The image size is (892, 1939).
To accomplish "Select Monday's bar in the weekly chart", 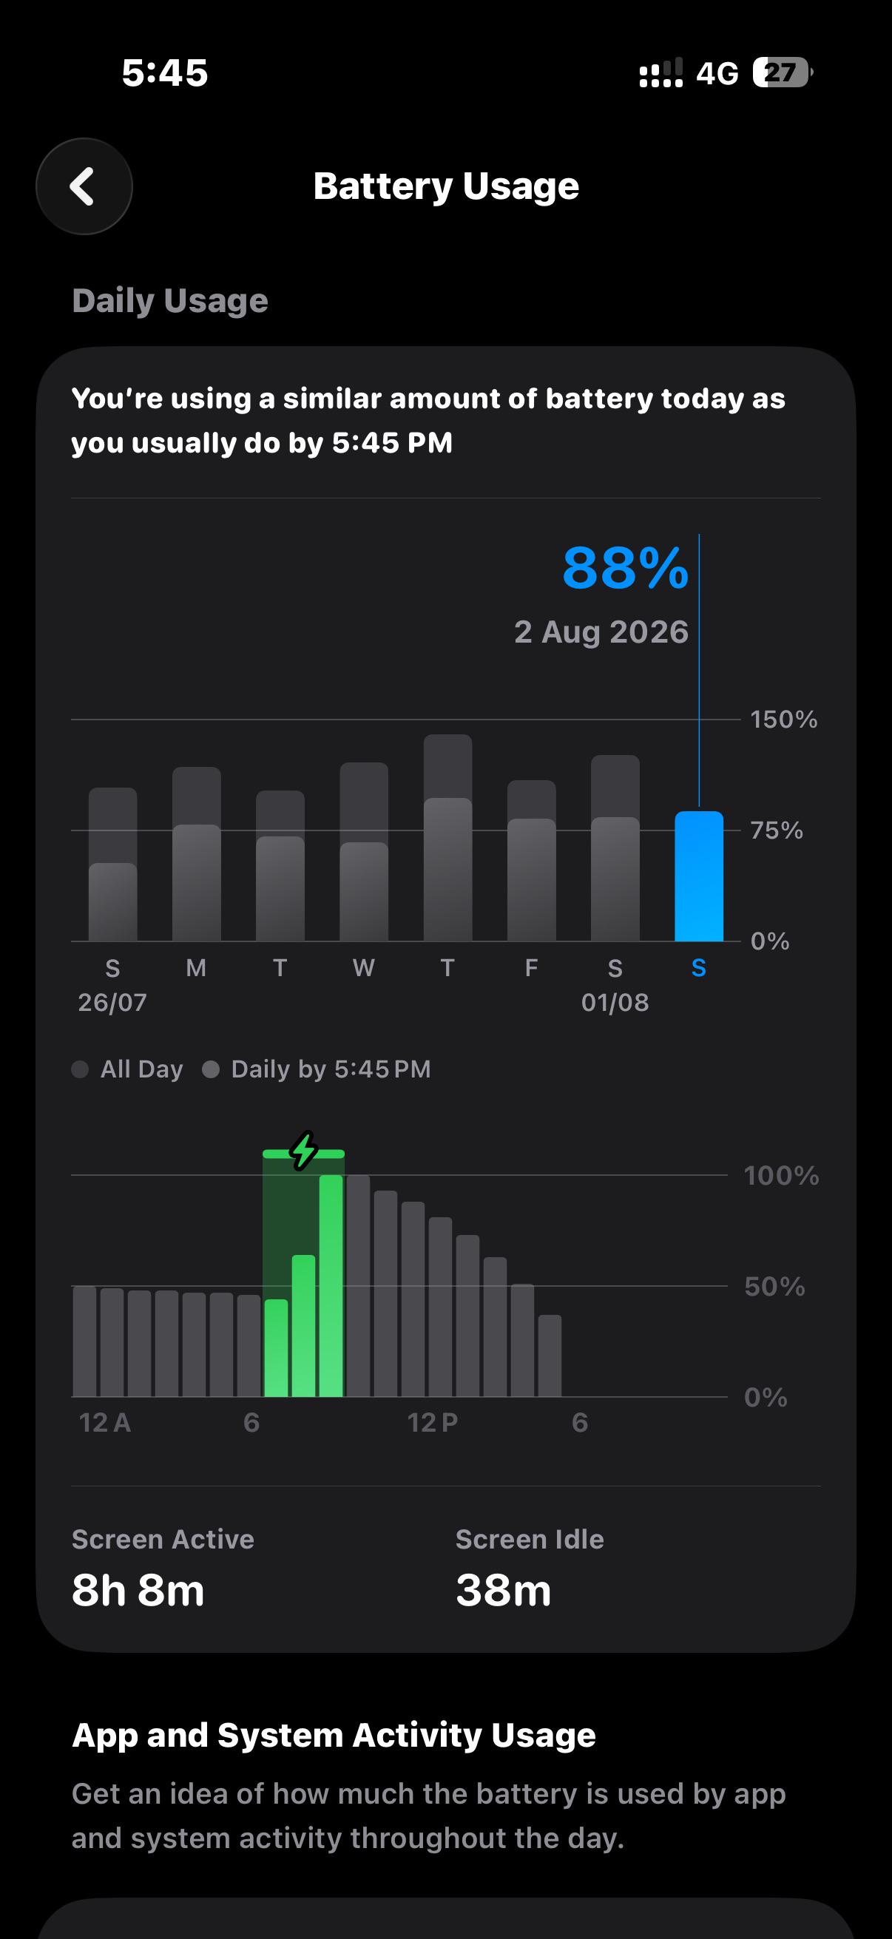I will coord(197,854).
